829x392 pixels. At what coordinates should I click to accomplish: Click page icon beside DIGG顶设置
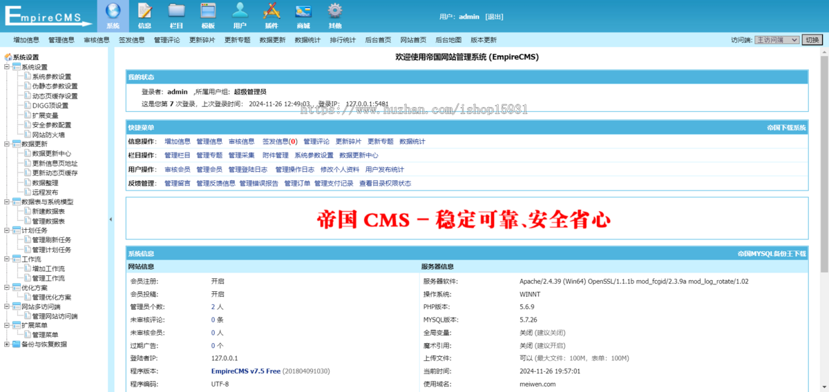click(28, 106)
